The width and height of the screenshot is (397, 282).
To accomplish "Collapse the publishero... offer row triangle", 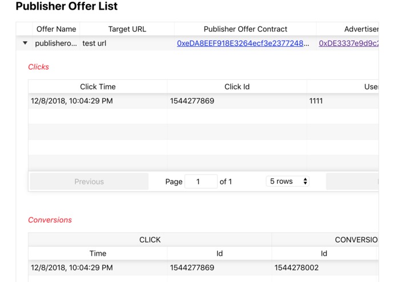I will click(x=25, y=43).
